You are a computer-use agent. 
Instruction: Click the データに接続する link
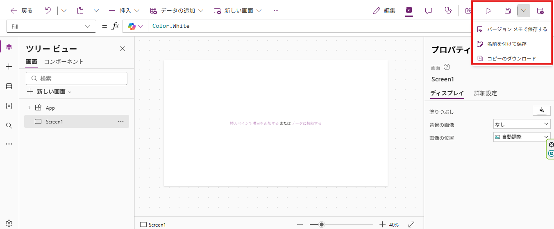click(x=307, y=123)
